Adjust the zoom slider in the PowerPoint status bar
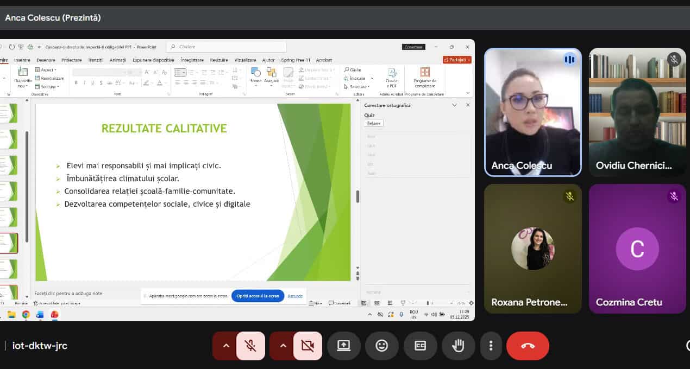This screenshot has height=369, width=690. point(428,303)
